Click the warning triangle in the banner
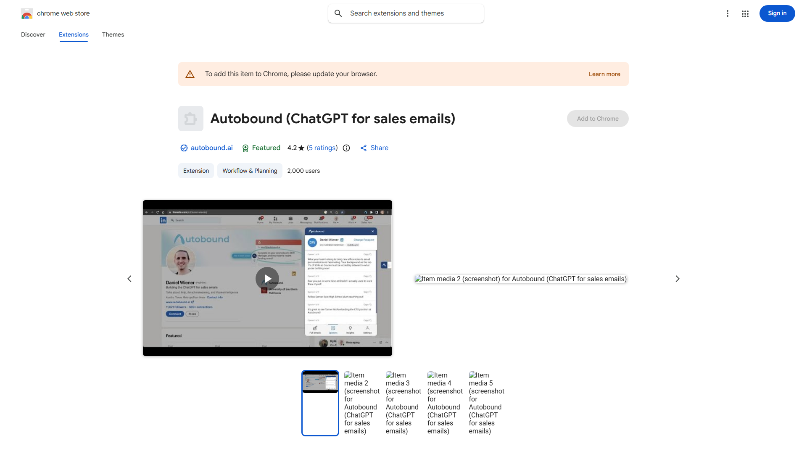The height and width of the screenshot is (454, 807). click(x=190, y=74)
